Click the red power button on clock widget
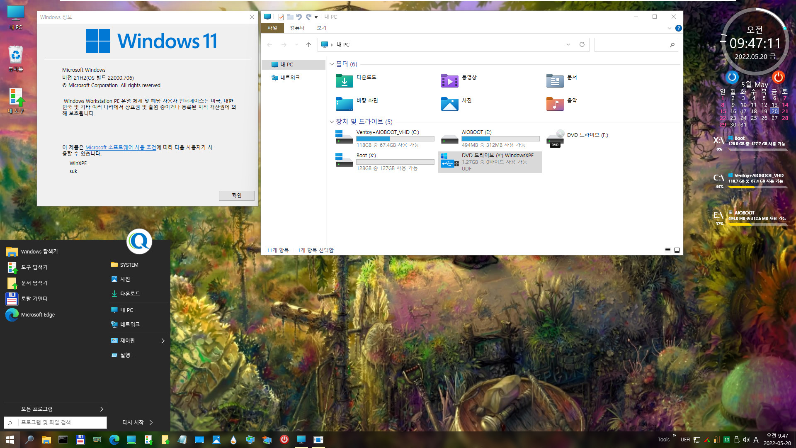796x448 pixels. click(x=778, y=77)
